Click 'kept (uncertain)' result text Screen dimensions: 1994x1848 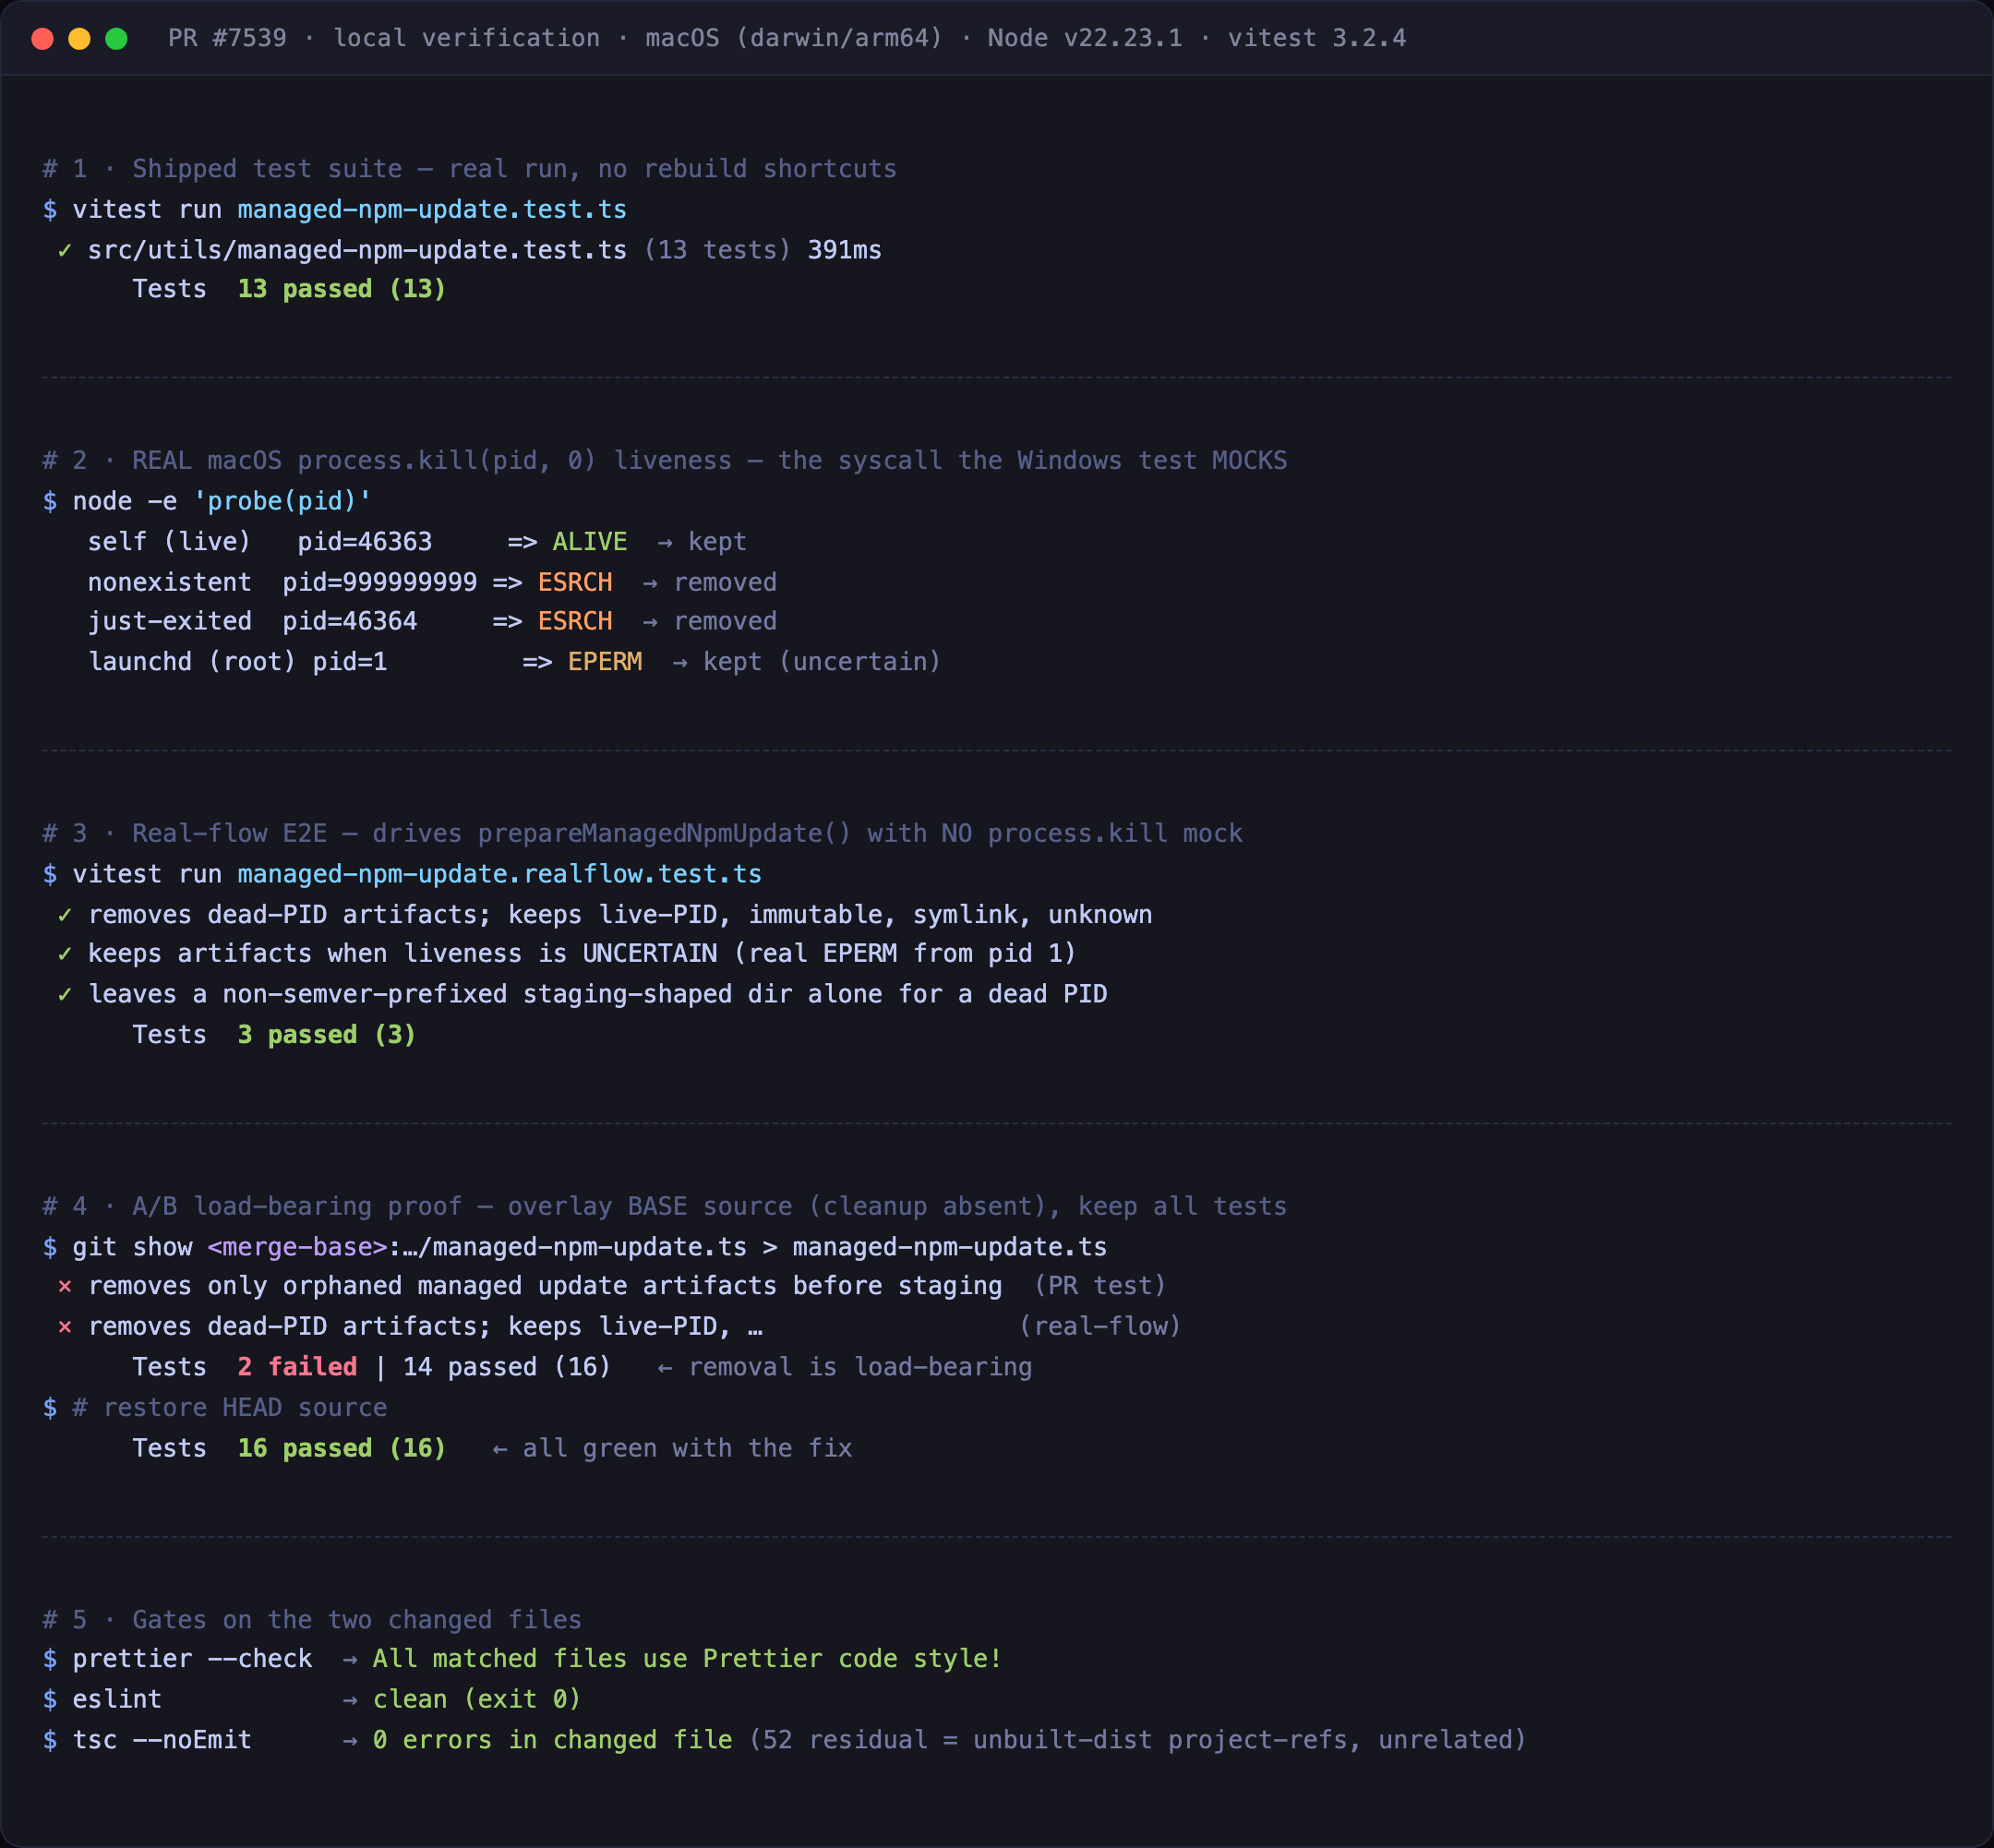[822, 662]
